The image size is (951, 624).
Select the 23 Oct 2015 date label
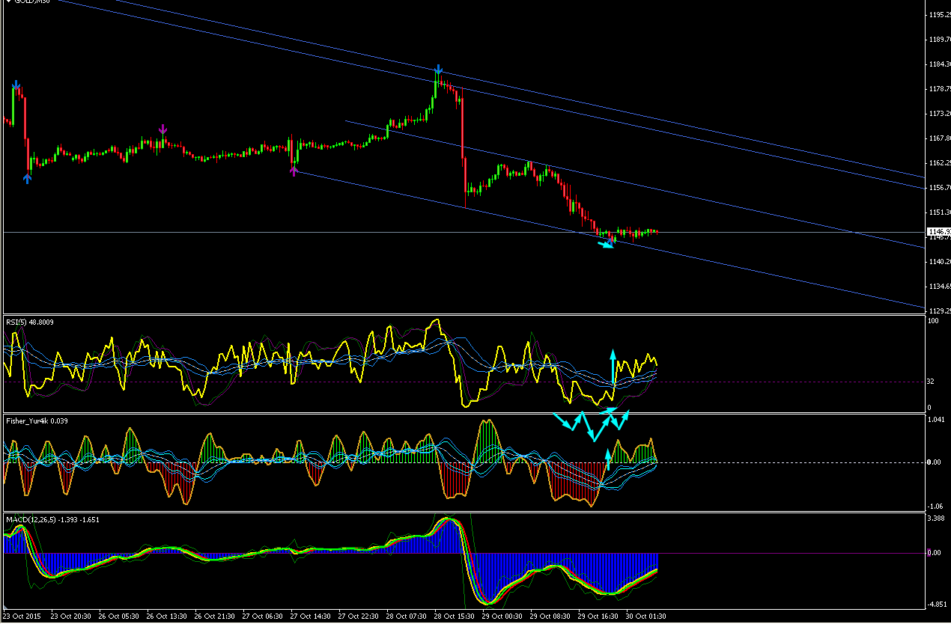pos(22,616)
